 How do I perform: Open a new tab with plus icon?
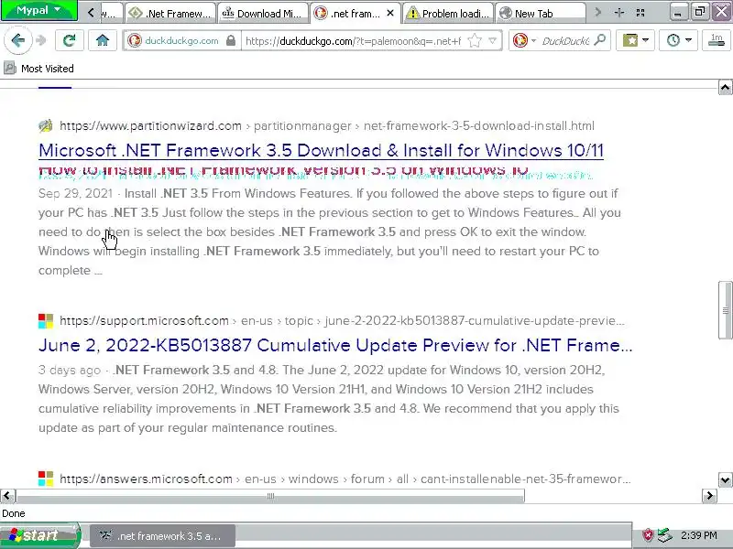619,13
